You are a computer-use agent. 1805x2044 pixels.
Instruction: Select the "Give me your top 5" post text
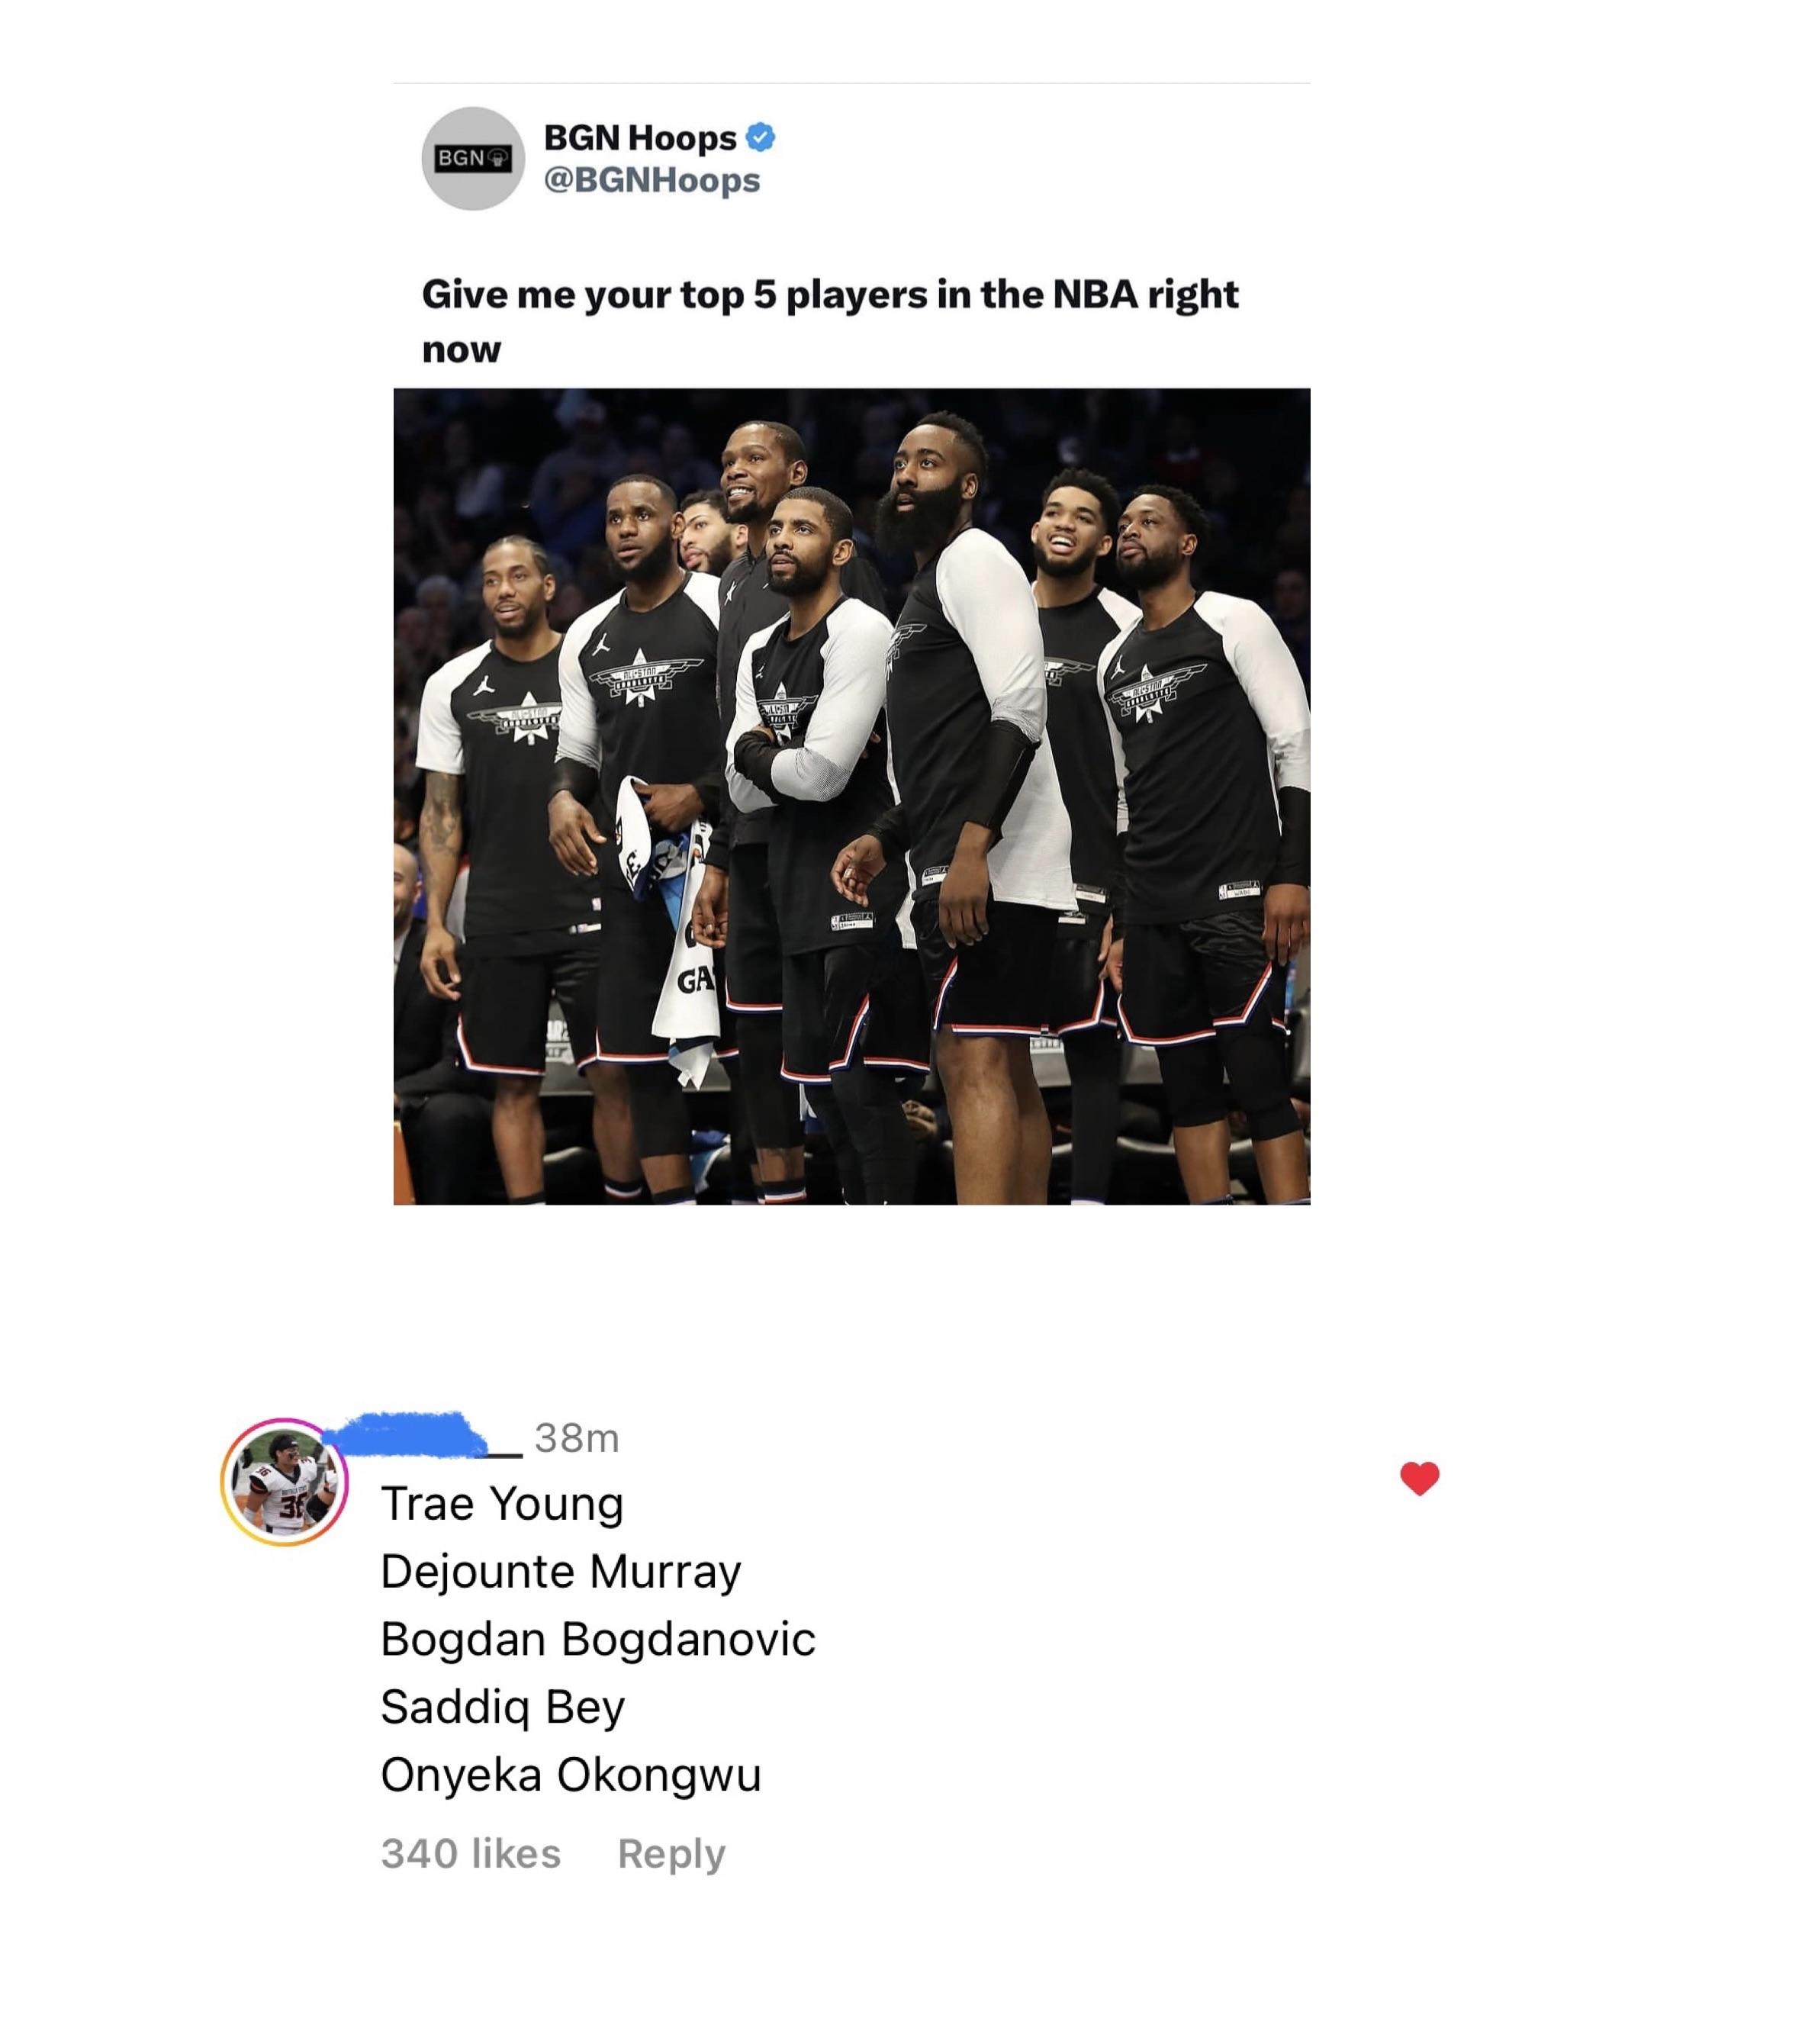click(x=830, y=321)
